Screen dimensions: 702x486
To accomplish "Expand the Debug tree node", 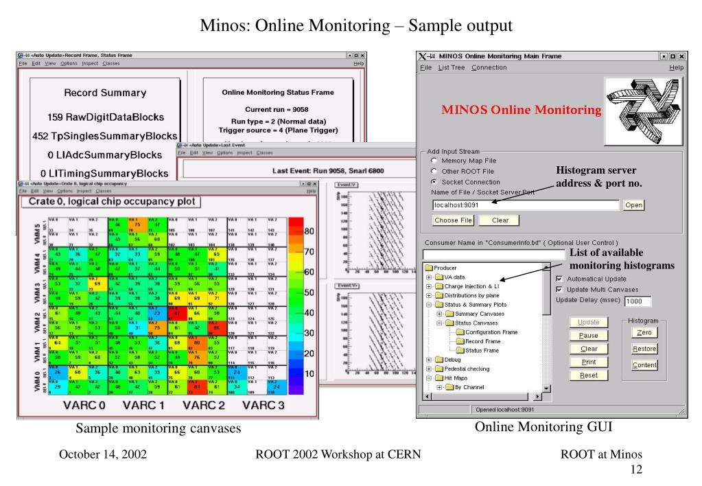I will (429, 360).
